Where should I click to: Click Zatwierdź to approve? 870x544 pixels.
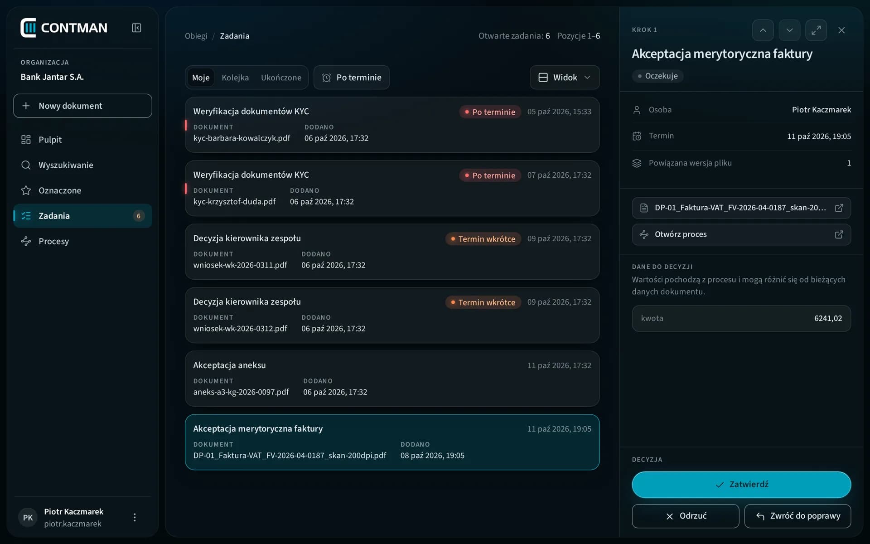(741, 485)
